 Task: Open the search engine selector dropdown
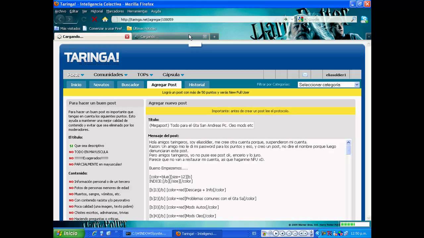302,20
